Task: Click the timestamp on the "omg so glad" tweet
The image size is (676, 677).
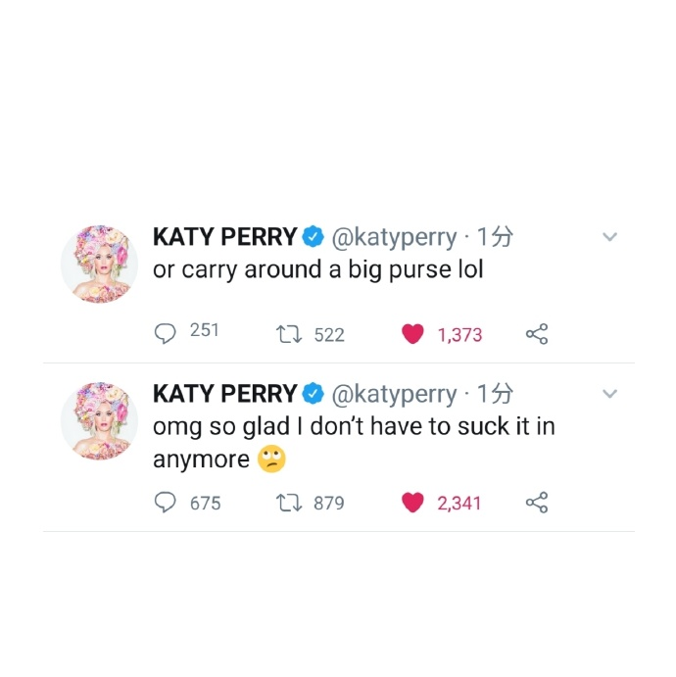Action: coord(495,394)
